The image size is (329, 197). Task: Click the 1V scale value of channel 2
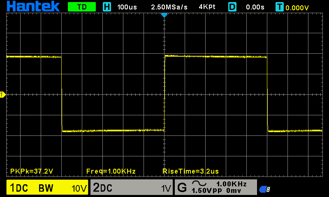(166, 189)
